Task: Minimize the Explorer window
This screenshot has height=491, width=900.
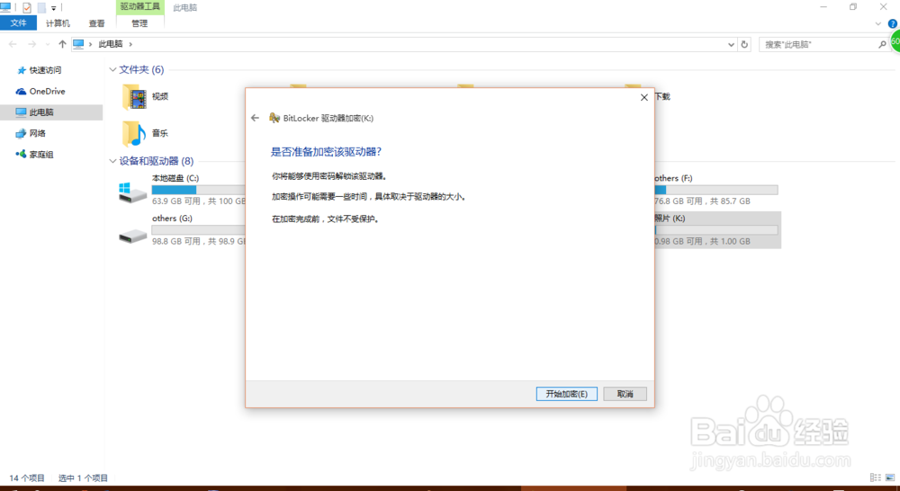Action: point(823,7)
